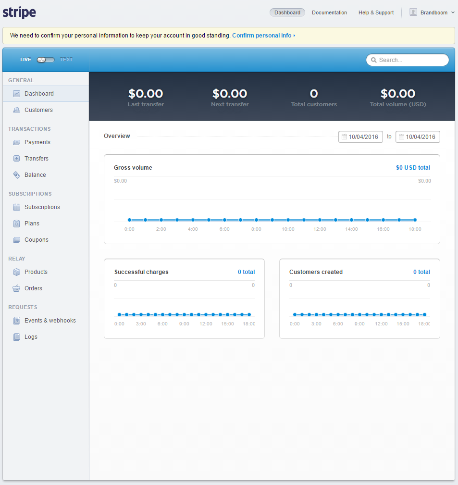Open the end date picker calendar
This screenshot has height=485, width=458.
417,137
